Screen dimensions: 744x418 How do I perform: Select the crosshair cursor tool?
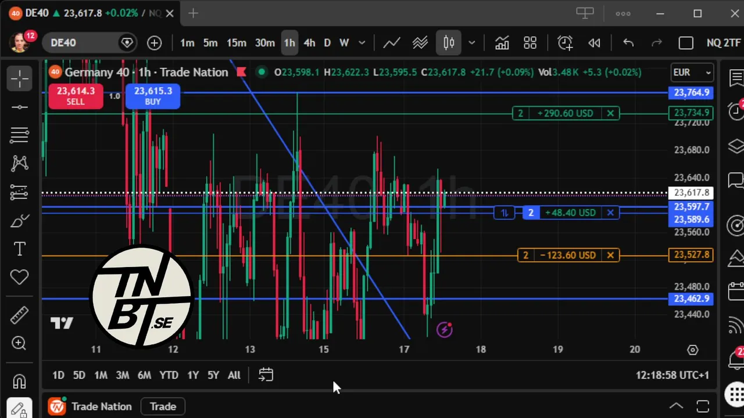coord(19,79)
